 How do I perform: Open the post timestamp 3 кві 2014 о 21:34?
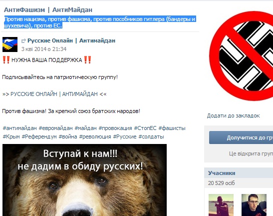point(44,49)
